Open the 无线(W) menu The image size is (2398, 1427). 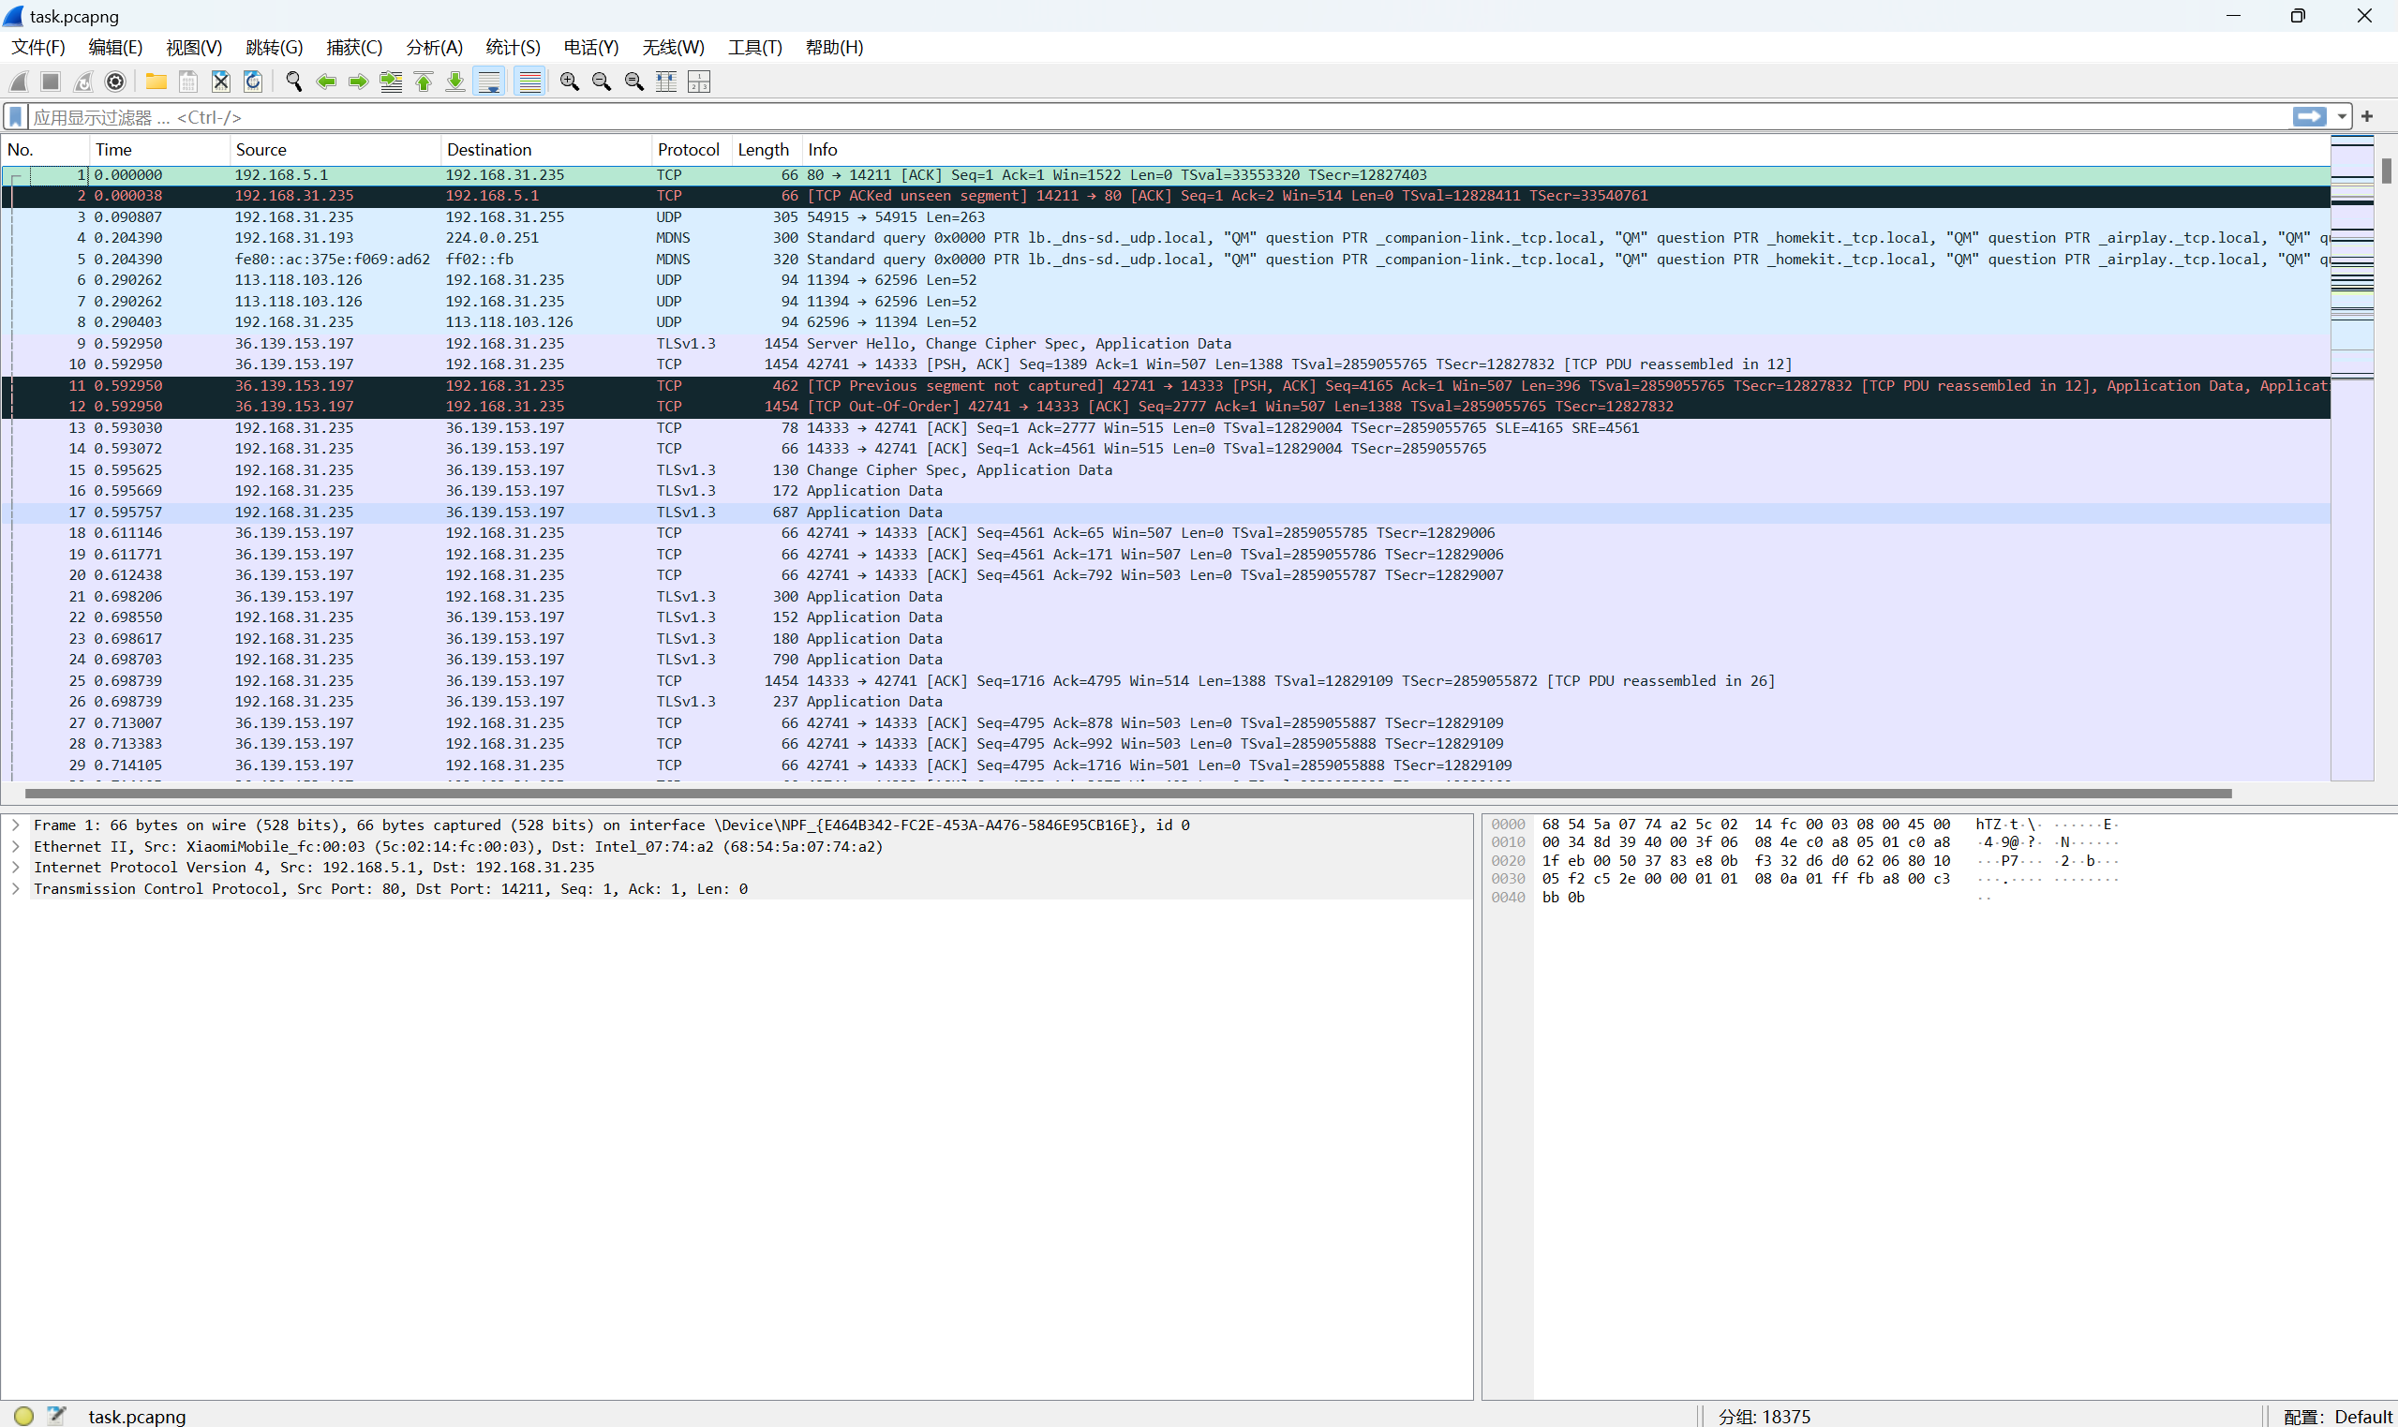(x=673, y=47)
